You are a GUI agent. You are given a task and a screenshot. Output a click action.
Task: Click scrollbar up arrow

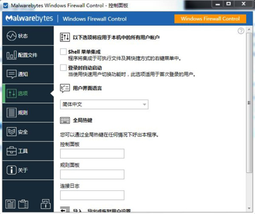coord(249,30)
